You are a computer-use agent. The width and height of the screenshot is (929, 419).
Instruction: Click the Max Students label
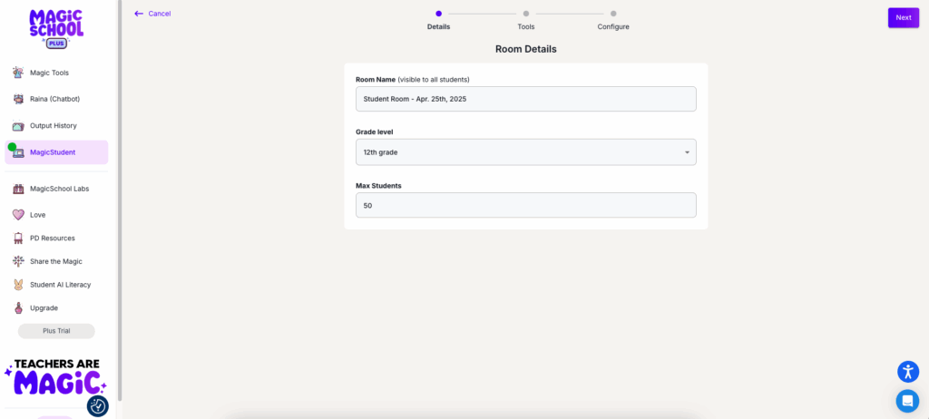(378, 186)
